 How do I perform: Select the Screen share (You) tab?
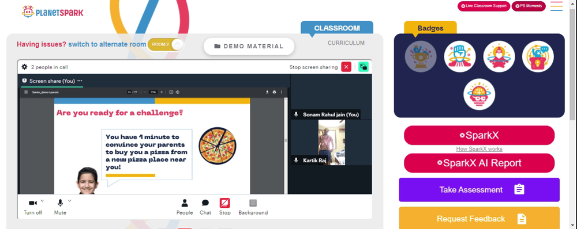[x=52, y=81]
